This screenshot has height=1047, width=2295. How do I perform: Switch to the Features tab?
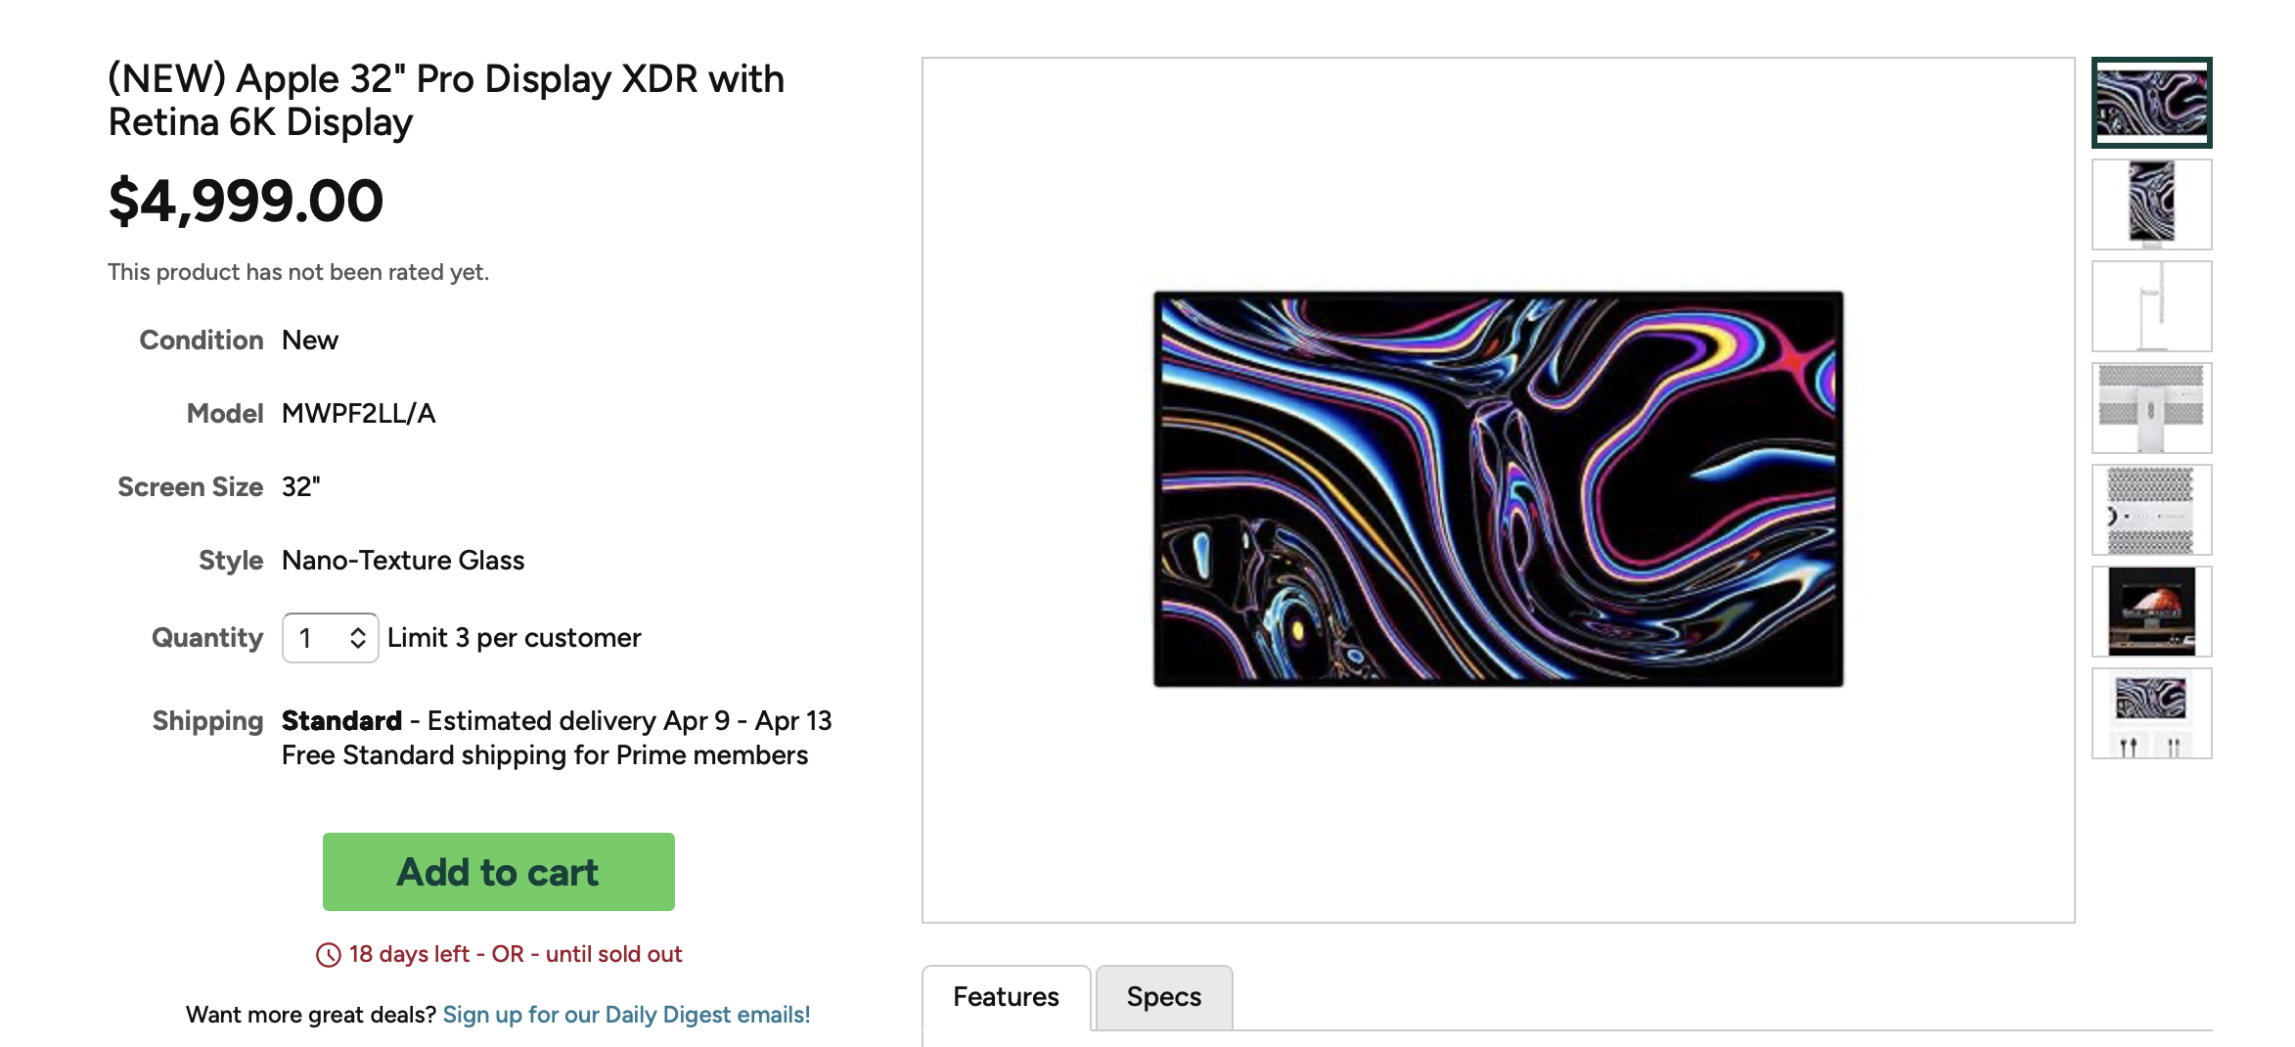[1006, 997]
